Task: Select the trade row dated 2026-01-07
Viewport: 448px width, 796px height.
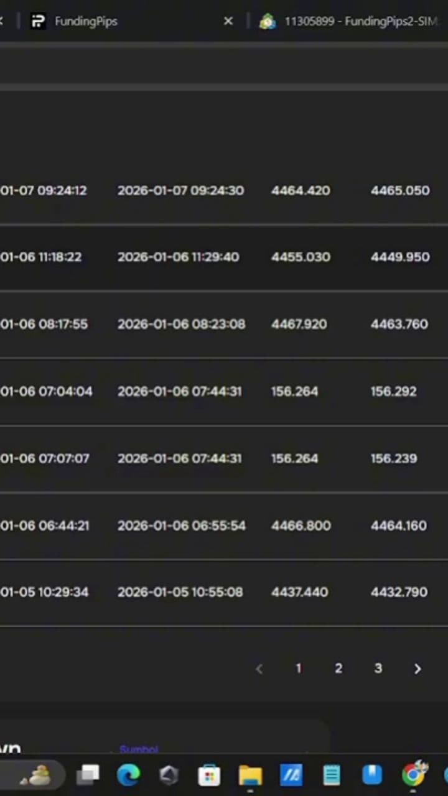Action: (x=224, y=190)
